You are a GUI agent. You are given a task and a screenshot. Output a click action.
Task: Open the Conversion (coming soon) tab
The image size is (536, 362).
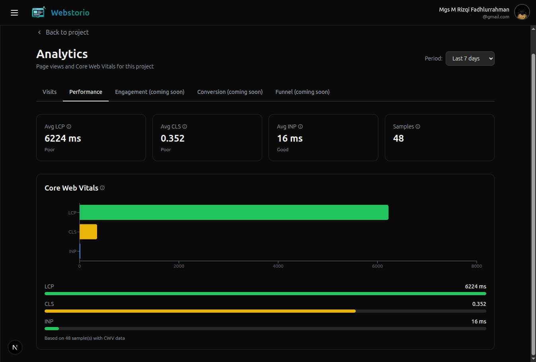click(230, 92)
